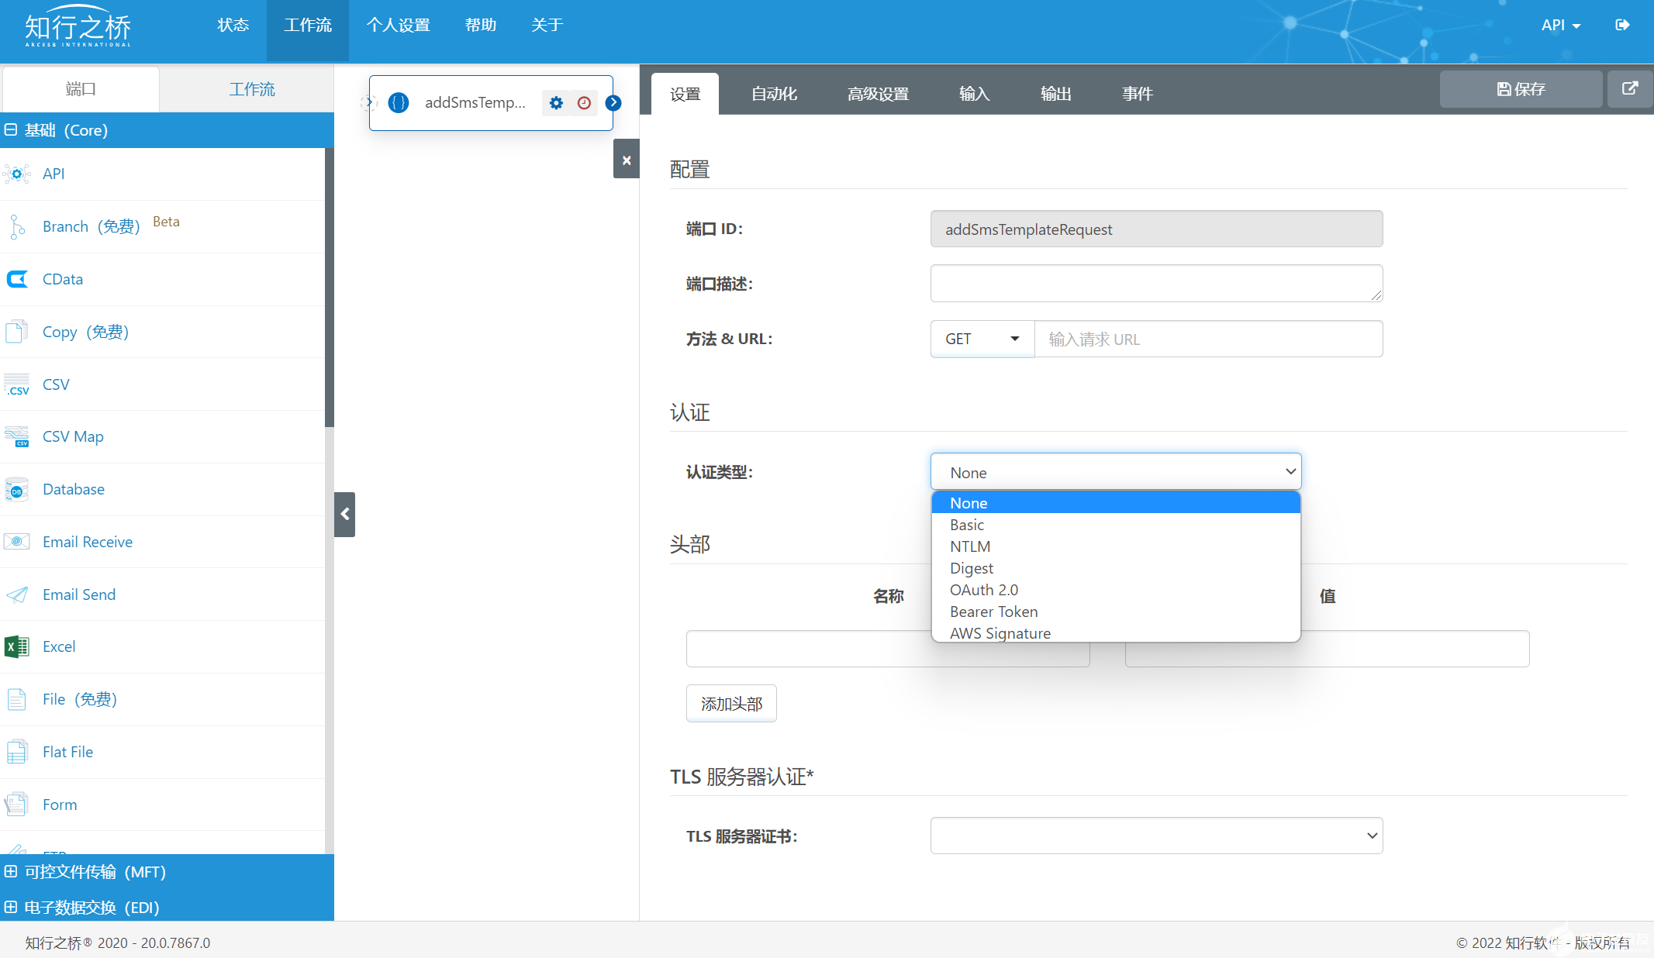This screenshot has height=958, width=1654.
Task: Click the addSmsTemp... node delete icon
Action: pyautogui.click(x=625, y=160)
